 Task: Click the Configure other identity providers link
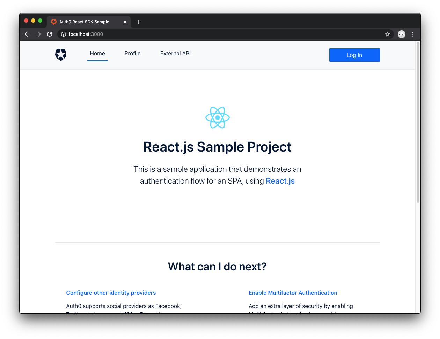pos(111,293)
